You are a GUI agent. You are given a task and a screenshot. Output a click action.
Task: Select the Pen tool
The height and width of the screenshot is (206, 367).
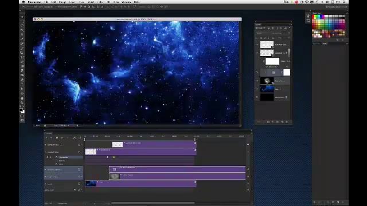point(22,80)
